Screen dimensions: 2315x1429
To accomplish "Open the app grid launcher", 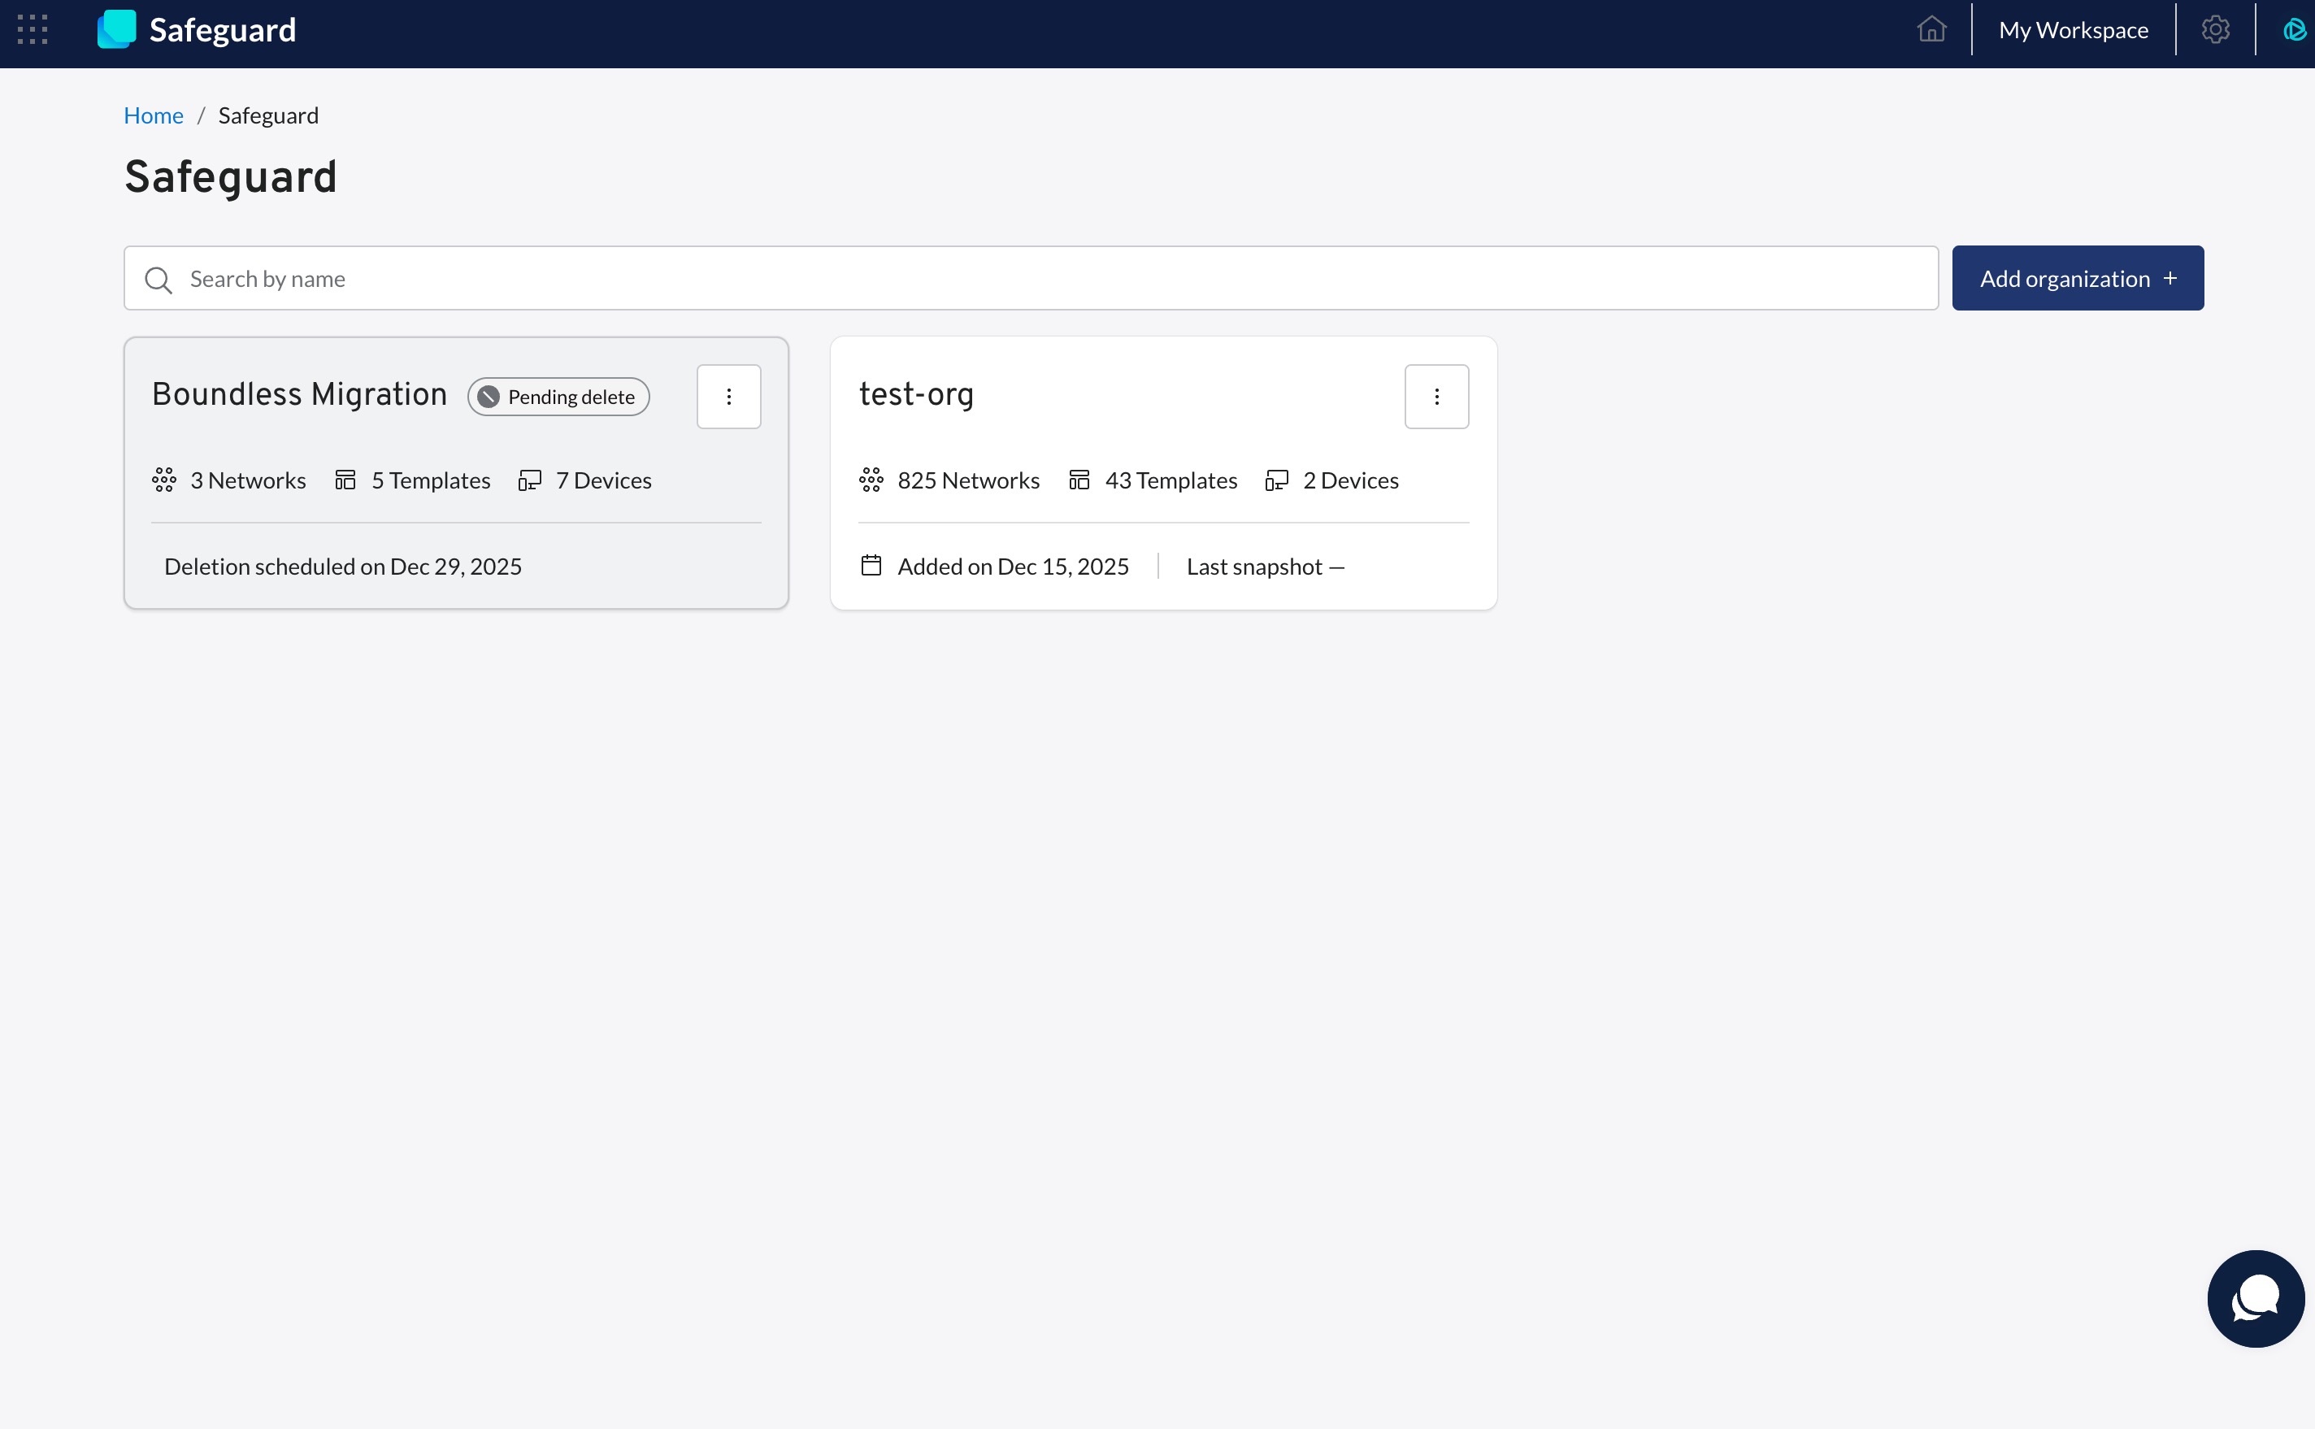I will (33, 29).
